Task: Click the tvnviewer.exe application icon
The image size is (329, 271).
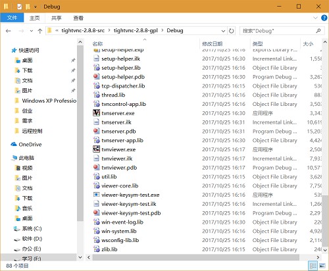Action: coord(96,149)
